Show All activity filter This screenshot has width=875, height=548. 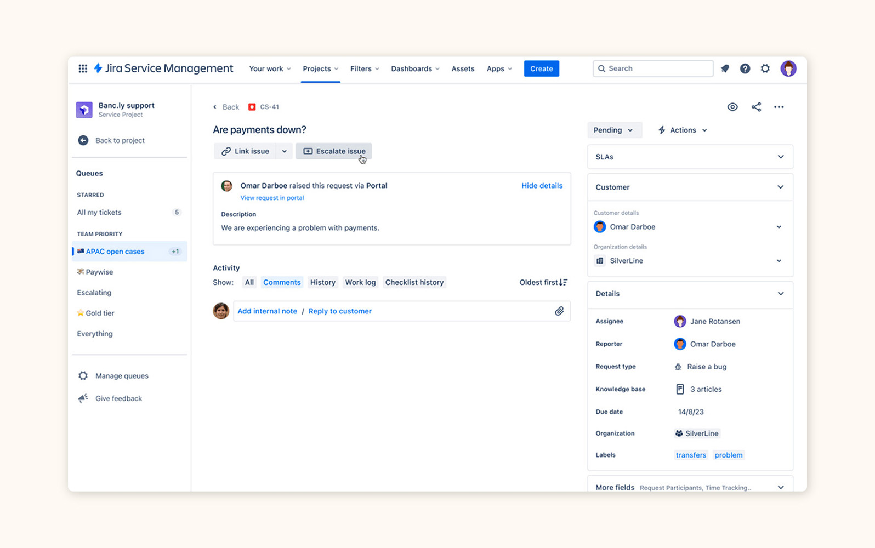pos(249,282)
